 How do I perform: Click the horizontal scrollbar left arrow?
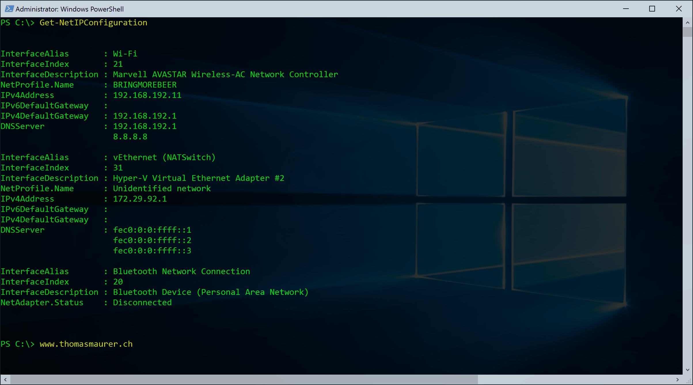[5, 380]
